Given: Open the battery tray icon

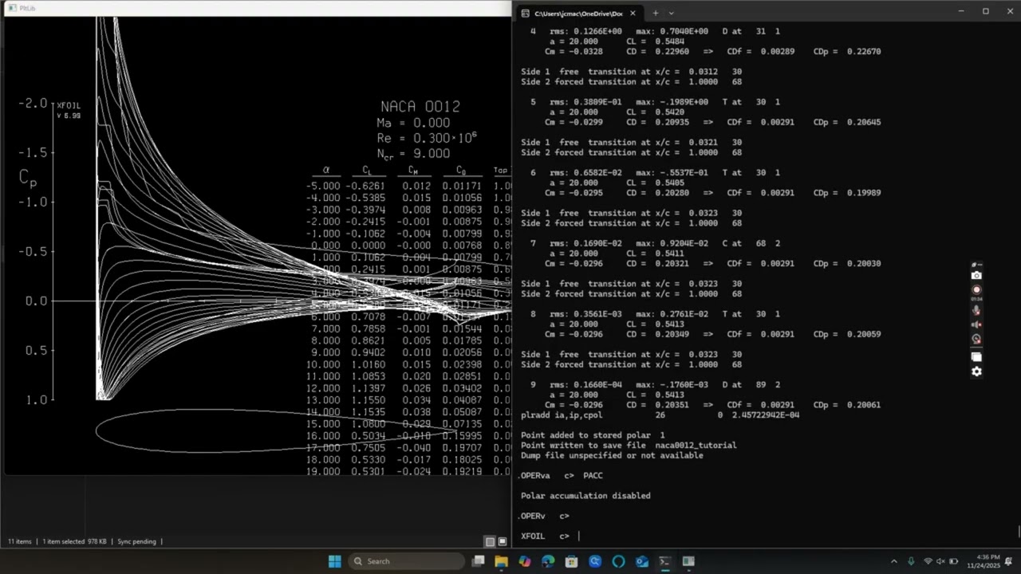Looking at the screenshot, I should click(953, 561).
